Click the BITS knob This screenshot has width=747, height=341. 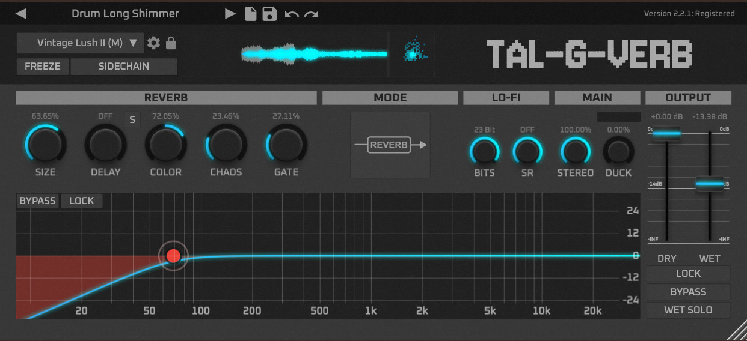click(484, 151)
